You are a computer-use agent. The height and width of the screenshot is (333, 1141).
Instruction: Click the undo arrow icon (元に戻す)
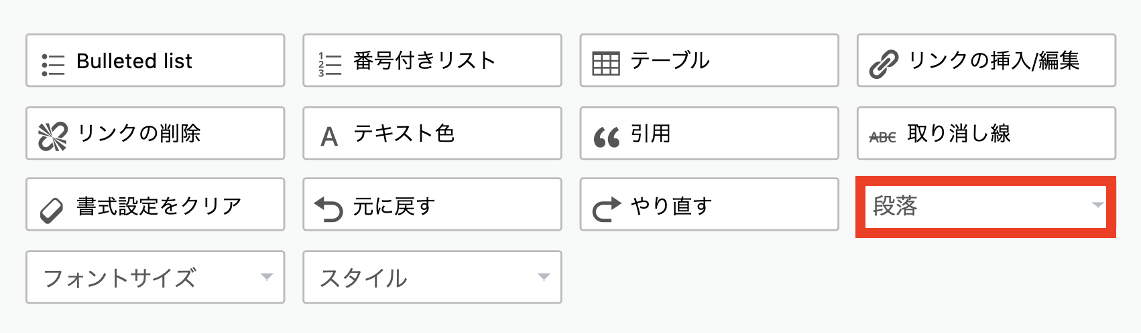tap(328, 209)
